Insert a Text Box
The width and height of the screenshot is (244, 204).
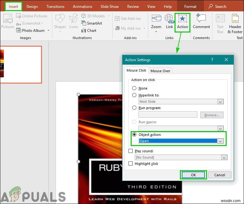click(x=220, y=24)
